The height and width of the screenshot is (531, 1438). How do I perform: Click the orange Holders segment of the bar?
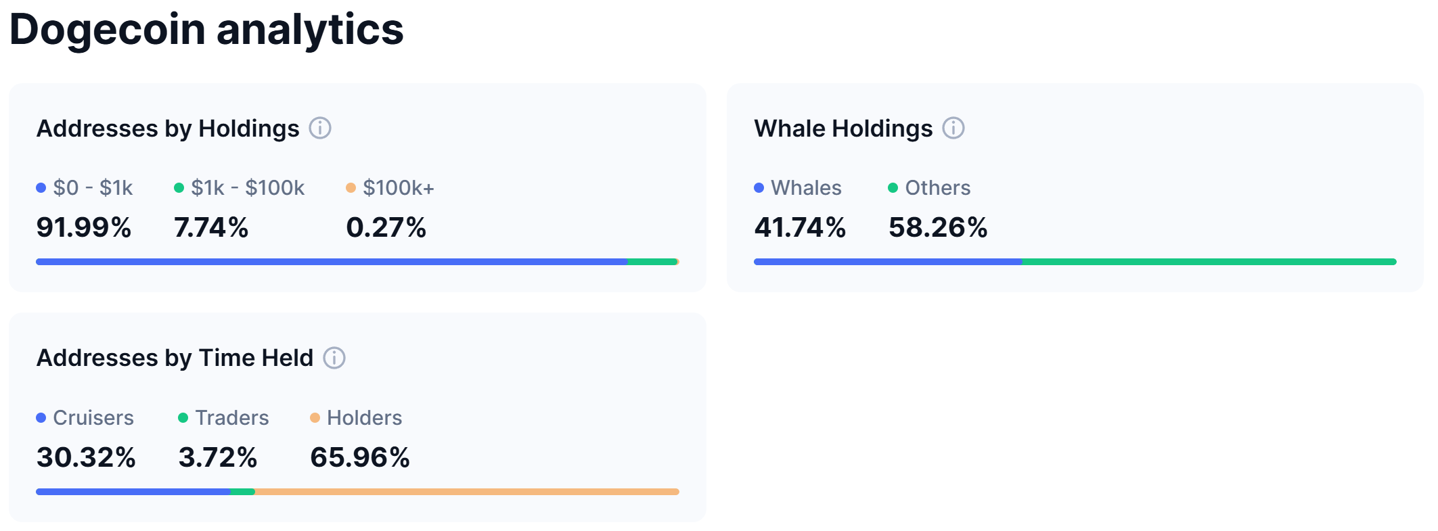point(467,492)
